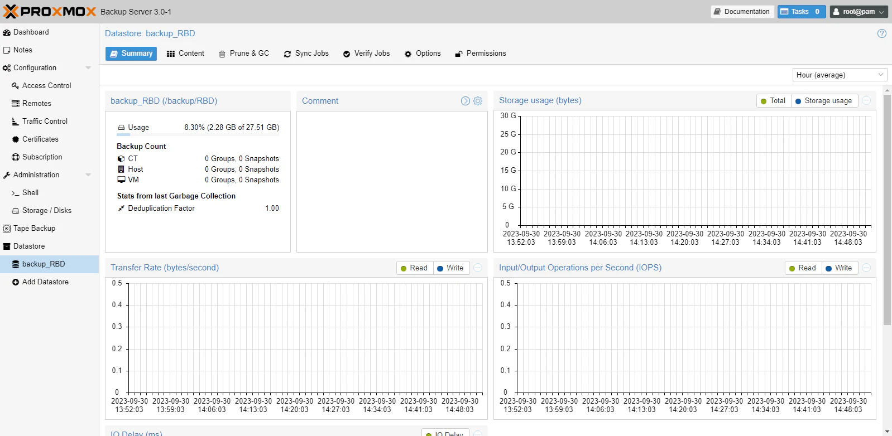Select the Datastore section in sidebar
The height and width of the screenshot is (436, 892).
point(49,246)
